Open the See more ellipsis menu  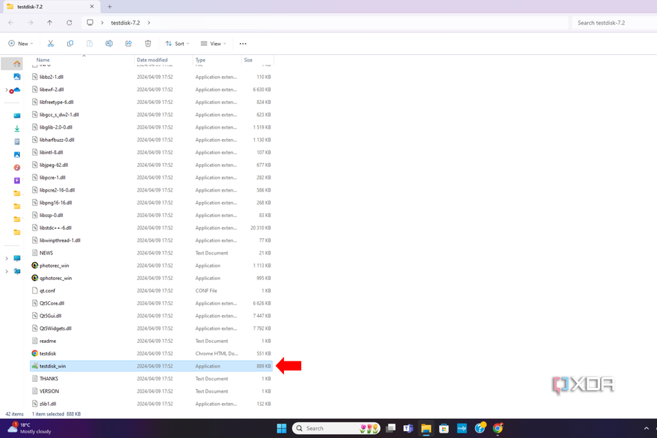click(242, 44)
